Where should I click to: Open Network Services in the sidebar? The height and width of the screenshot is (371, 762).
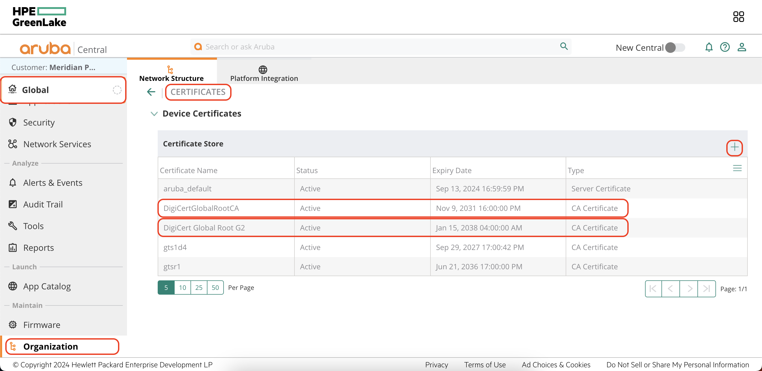(57, 144)
